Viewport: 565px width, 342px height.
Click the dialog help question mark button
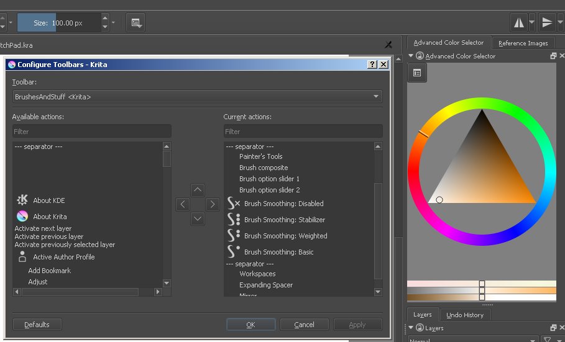pyautogui.click(x=372, y=65)
